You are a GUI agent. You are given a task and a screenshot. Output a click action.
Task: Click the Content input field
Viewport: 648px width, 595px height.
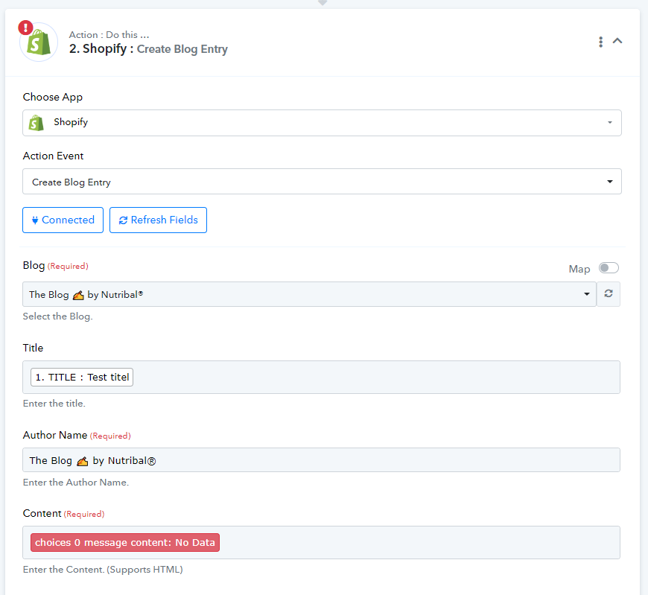(321, 543)
